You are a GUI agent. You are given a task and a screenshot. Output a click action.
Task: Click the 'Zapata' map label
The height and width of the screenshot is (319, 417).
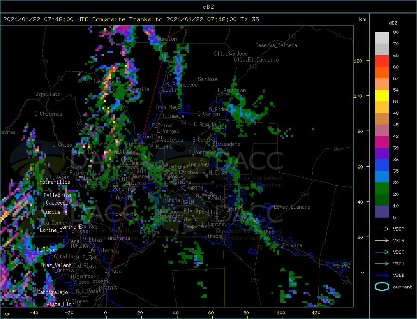(114, 271)
